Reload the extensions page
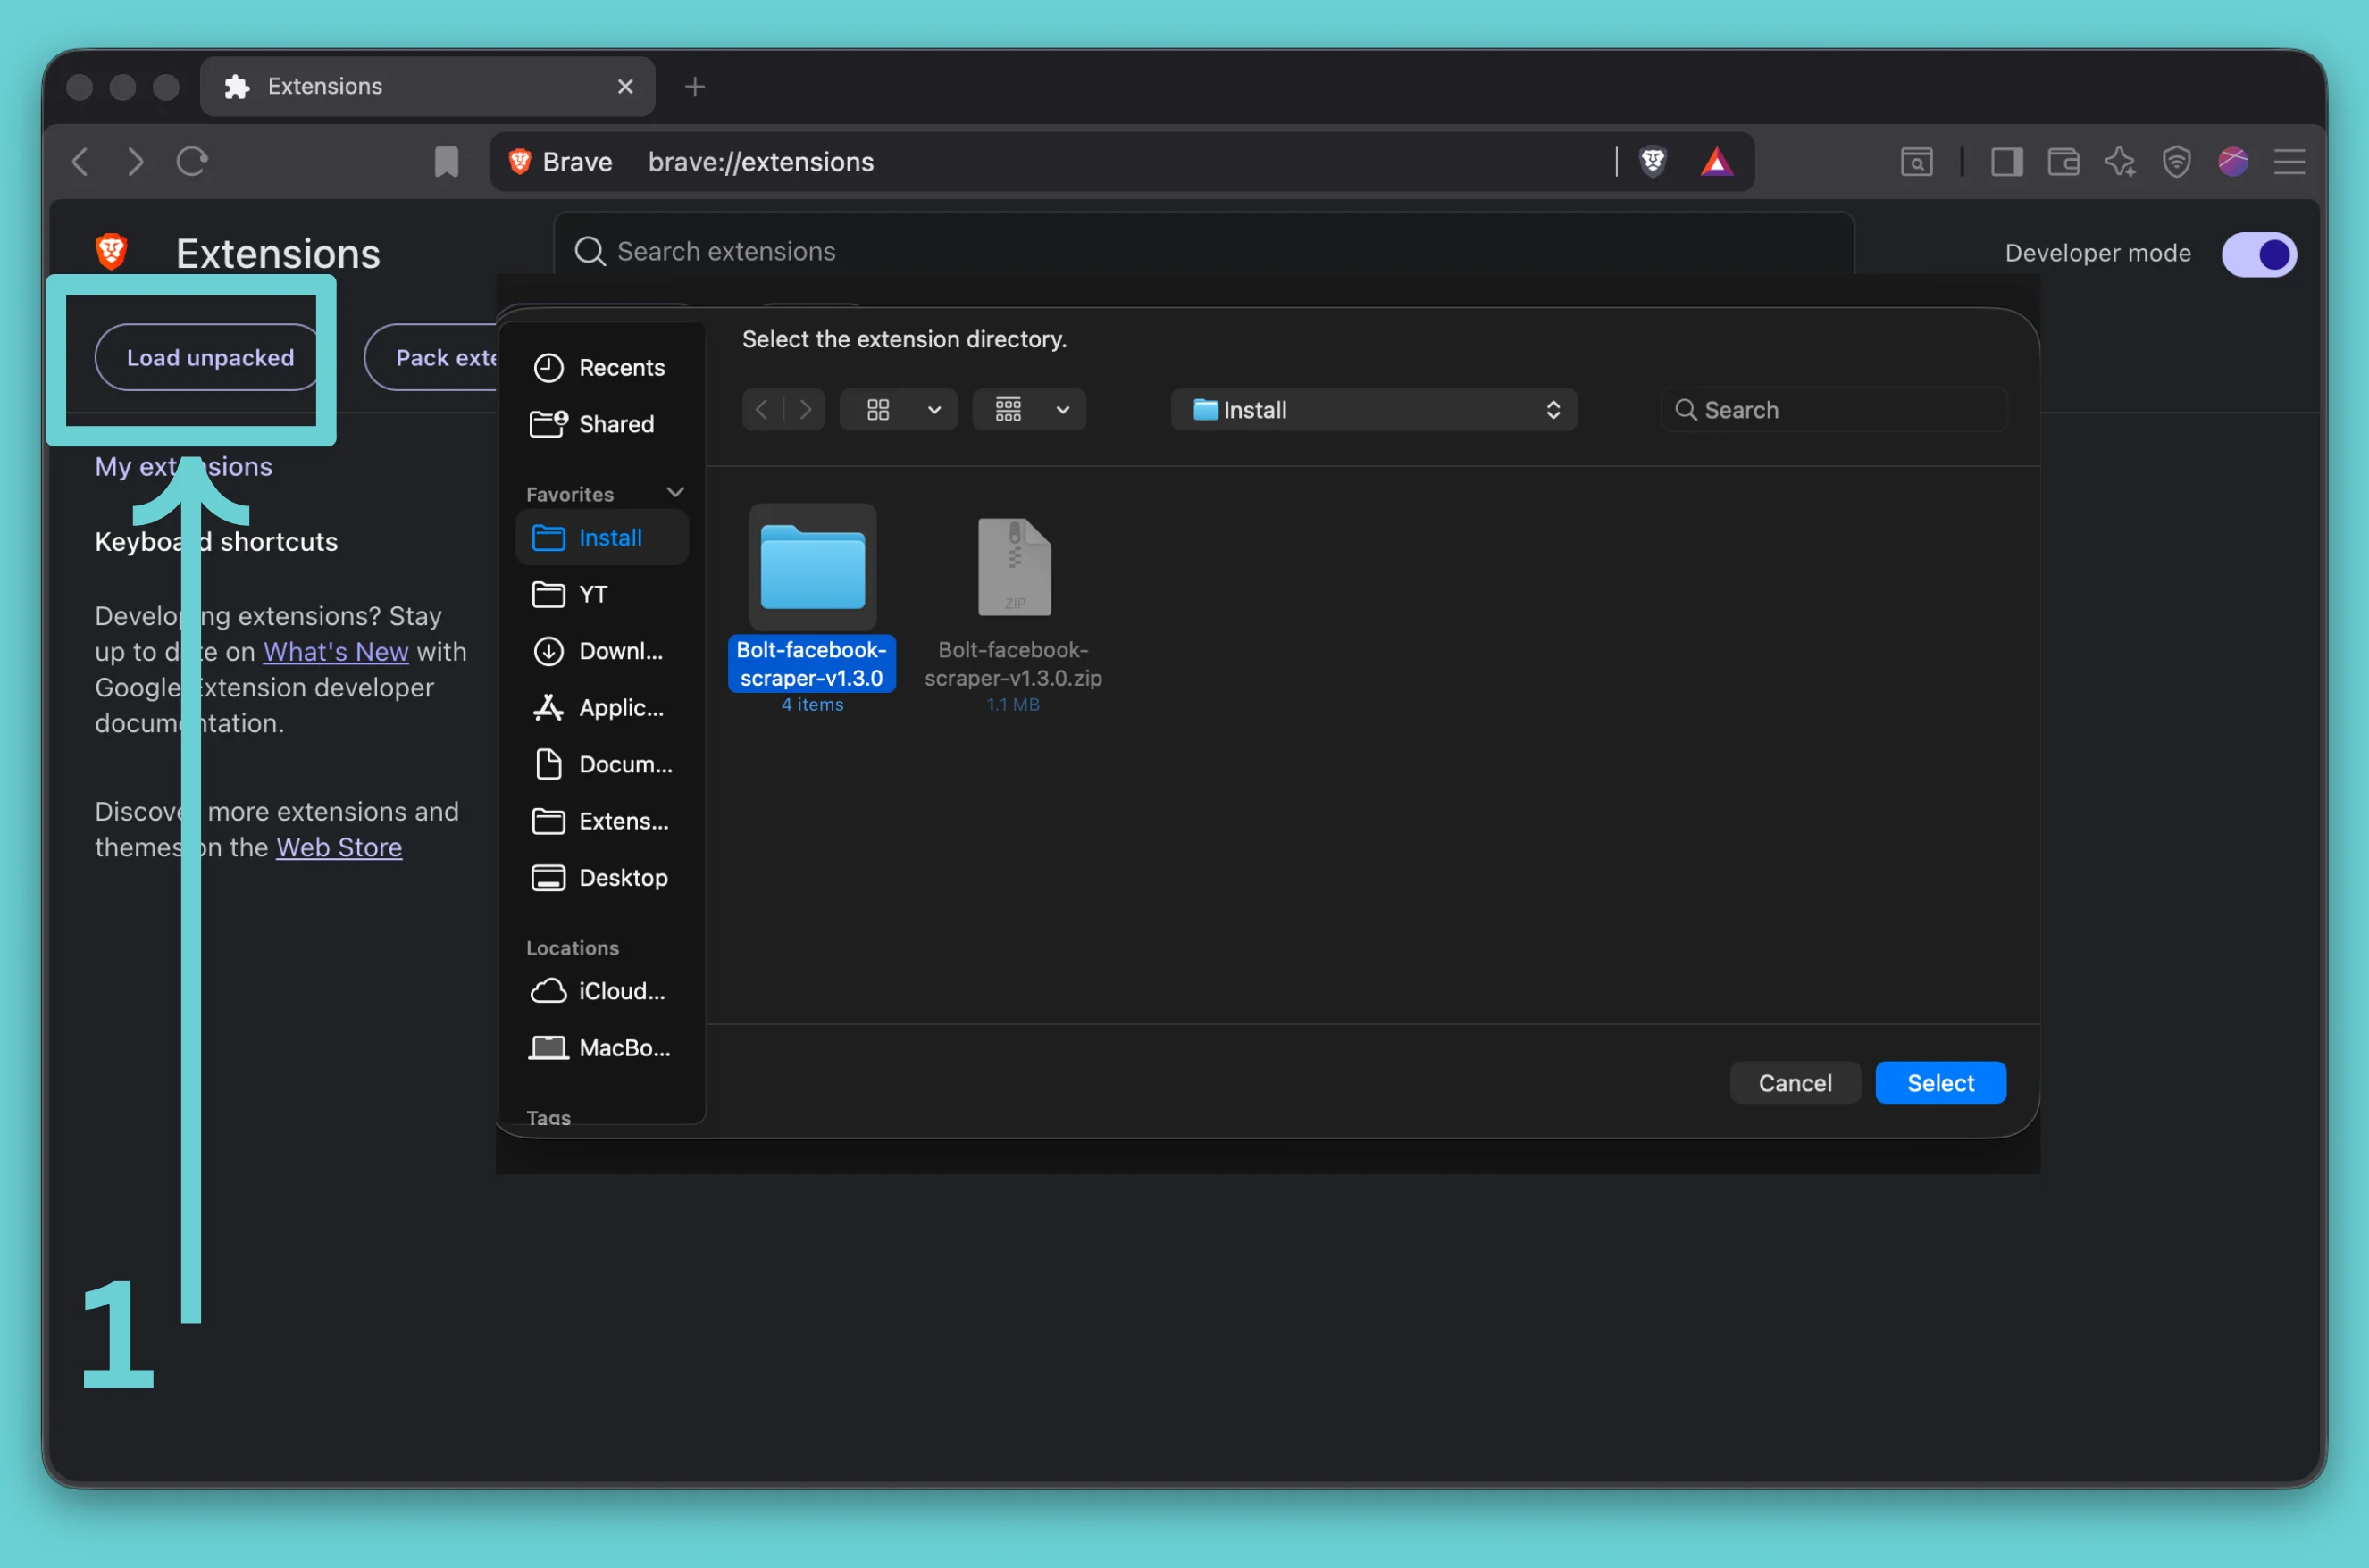Viewport: 2369px width, 1568px height. click(192, 161)
